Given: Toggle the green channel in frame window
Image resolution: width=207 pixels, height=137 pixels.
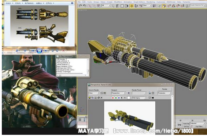Looking at the screenshot, I should 116,98.
